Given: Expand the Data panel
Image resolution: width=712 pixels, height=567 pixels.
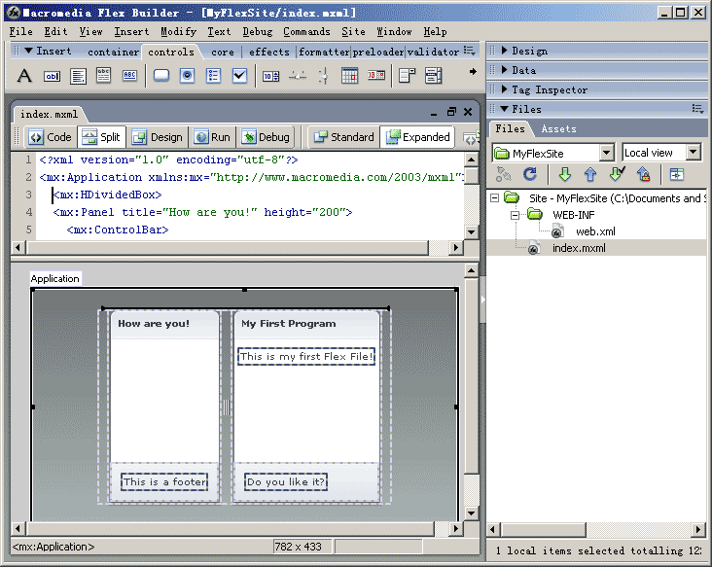Looking at the screenshot, I should 505,70.
